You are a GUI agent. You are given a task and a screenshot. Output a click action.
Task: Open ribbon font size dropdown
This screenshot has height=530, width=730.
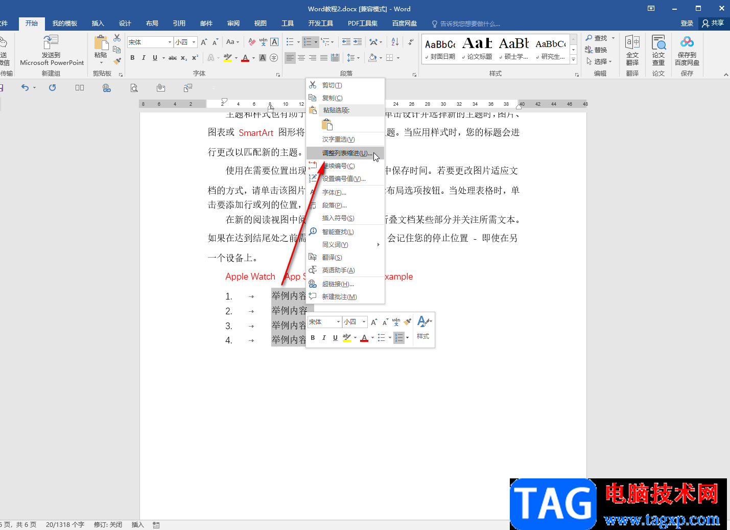pyautogui.click(x=194, y=42)
